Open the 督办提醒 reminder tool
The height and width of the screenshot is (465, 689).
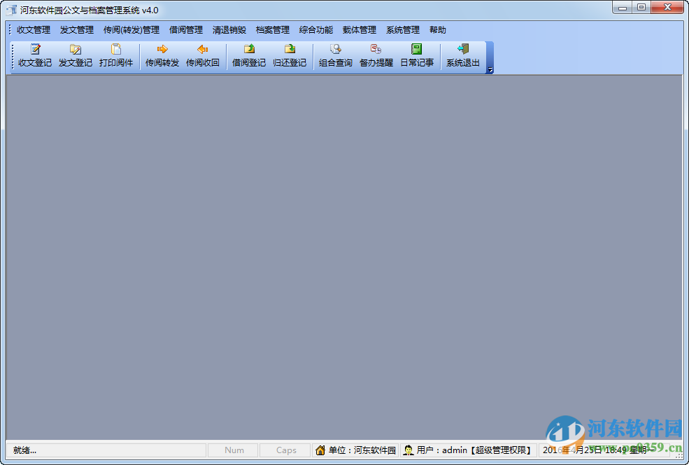pyautogui.click(x=376, y=56)
